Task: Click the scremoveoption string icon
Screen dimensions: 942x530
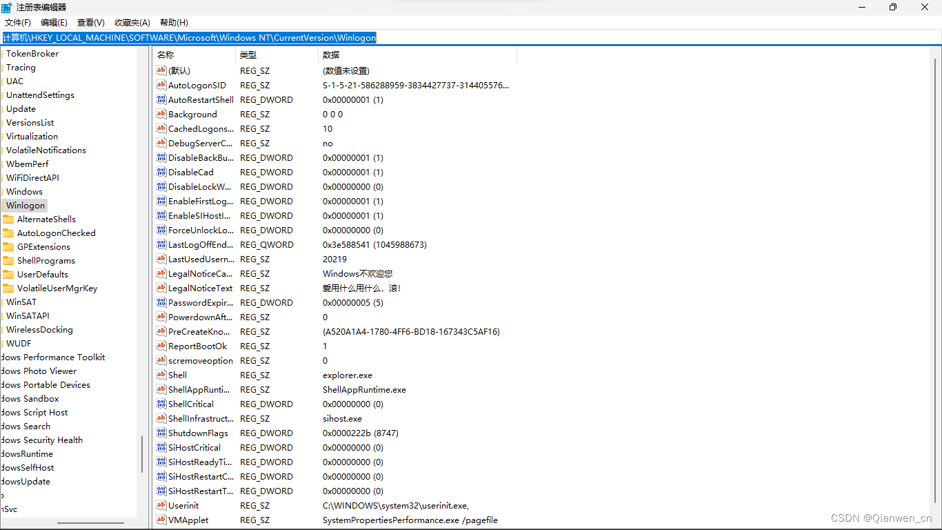Action: (161, 361)
